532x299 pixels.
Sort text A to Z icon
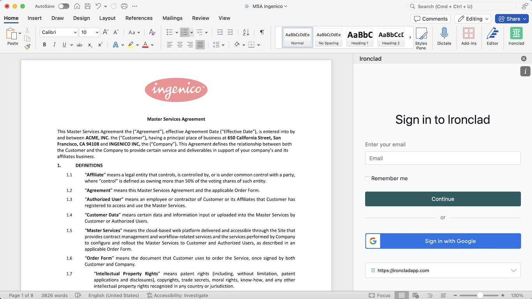click(246, 32)
